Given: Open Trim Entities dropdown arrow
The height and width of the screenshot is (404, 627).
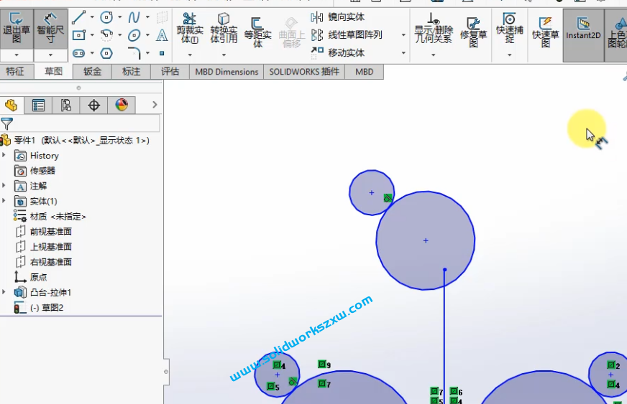Looking at the screenshot, I should click(190, 55).
